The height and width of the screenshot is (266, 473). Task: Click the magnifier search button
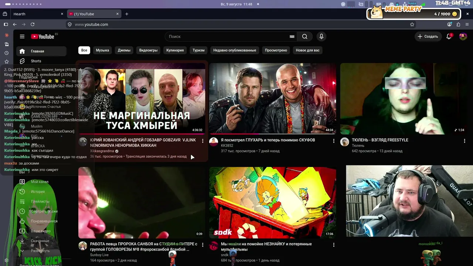tap(304, 37)
